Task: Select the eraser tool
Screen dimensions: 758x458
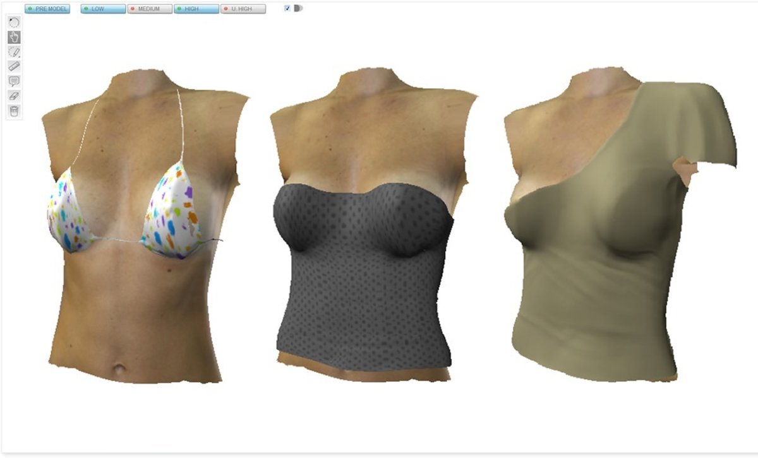Action: click(x=14, y=96)
